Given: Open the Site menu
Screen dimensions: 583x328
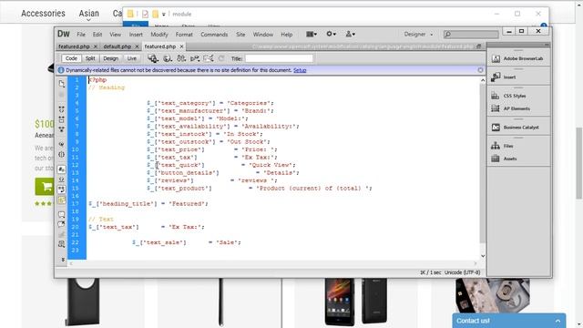Looking at the screenshot, I should tap(240, 35).
